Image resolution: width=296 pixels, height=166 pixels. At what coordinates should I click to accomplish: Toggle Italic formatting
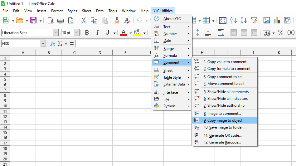click(97, 33)
